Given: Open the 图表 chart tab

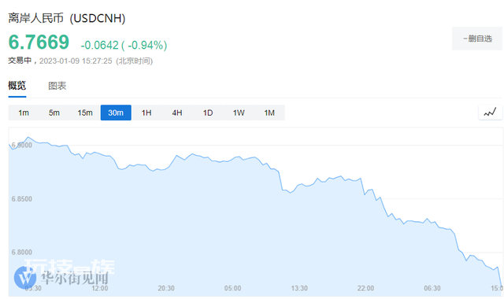Looking at the screenshot, I should 57,86.
